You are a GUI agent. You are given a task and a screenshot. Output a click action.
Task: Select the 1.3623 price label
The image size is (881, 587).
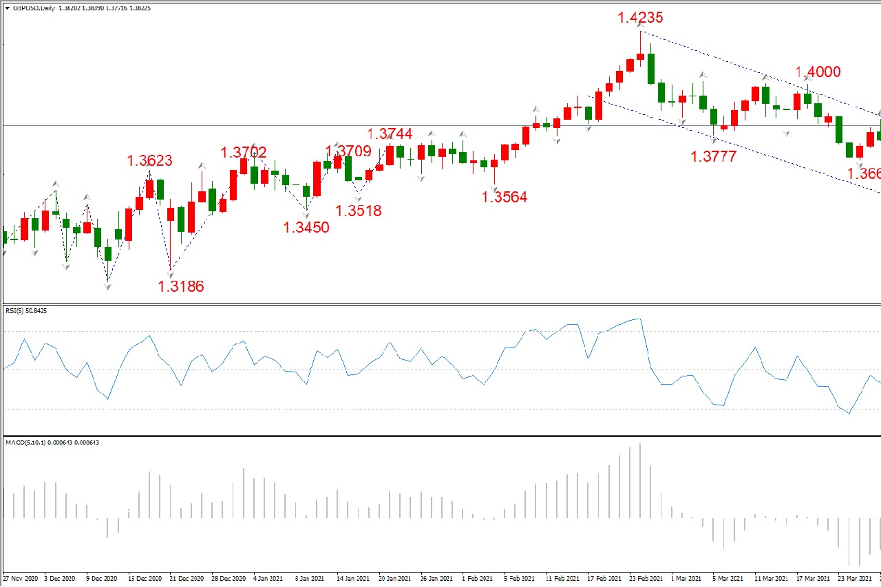149,161
